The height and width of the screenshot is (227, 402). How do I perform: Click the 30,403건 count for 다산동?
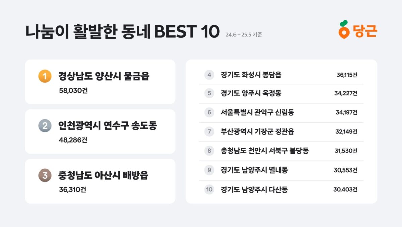click(345, 190)
